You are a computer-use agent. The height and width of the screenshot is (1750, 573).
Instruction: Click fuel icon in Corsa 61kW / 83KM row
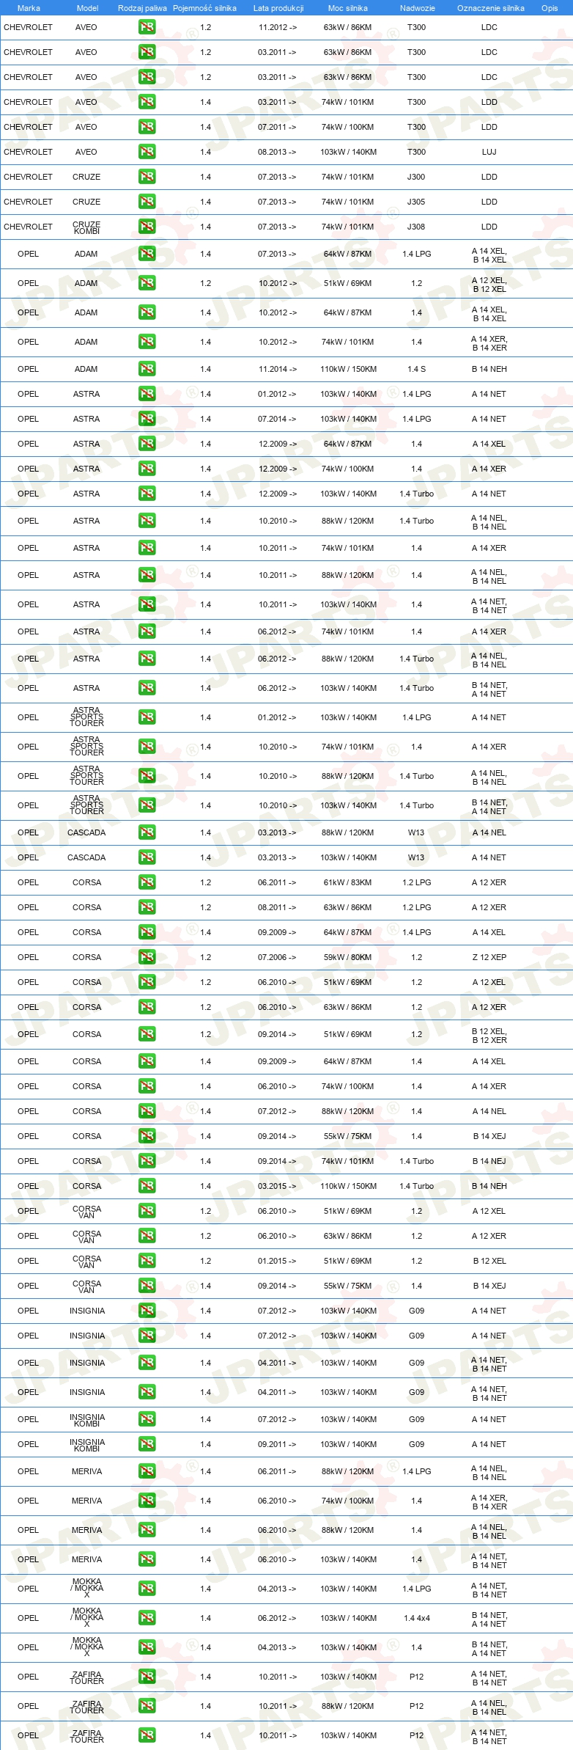tap(147, 882)
